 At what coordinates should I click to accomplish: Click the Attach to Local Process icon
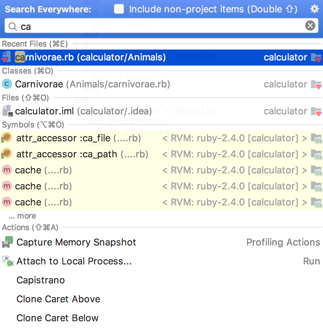(x=8, y=261)
